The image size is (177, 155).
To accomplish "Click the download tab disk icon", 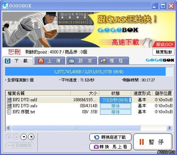I will click(x=7, y=61).
